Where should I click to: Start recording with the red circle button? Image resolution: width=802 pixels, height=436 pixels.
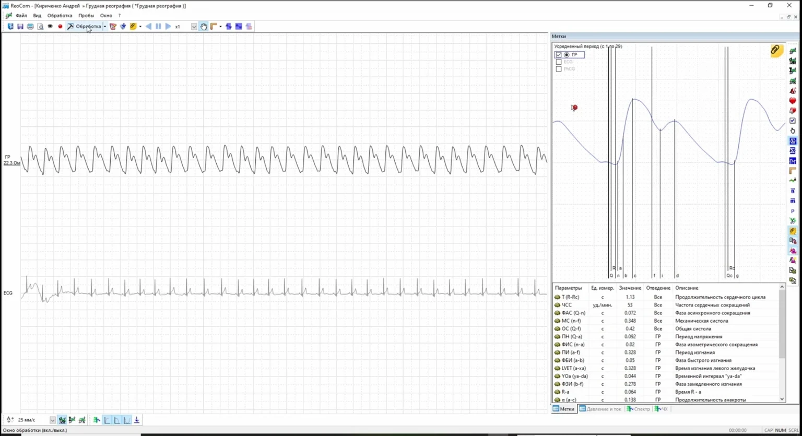coord(60,26)
